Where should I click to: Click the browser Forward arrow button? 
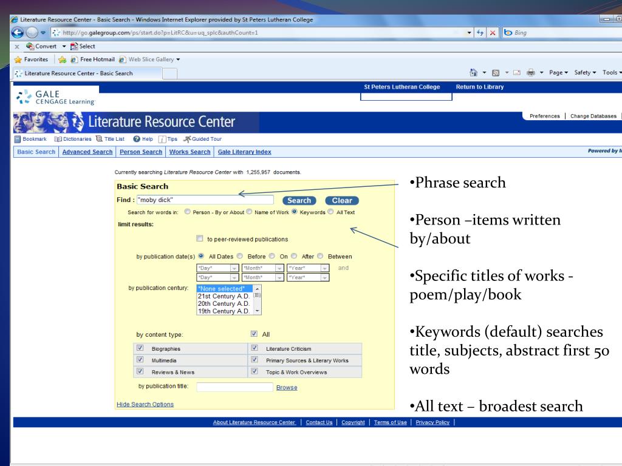[32, 33]
